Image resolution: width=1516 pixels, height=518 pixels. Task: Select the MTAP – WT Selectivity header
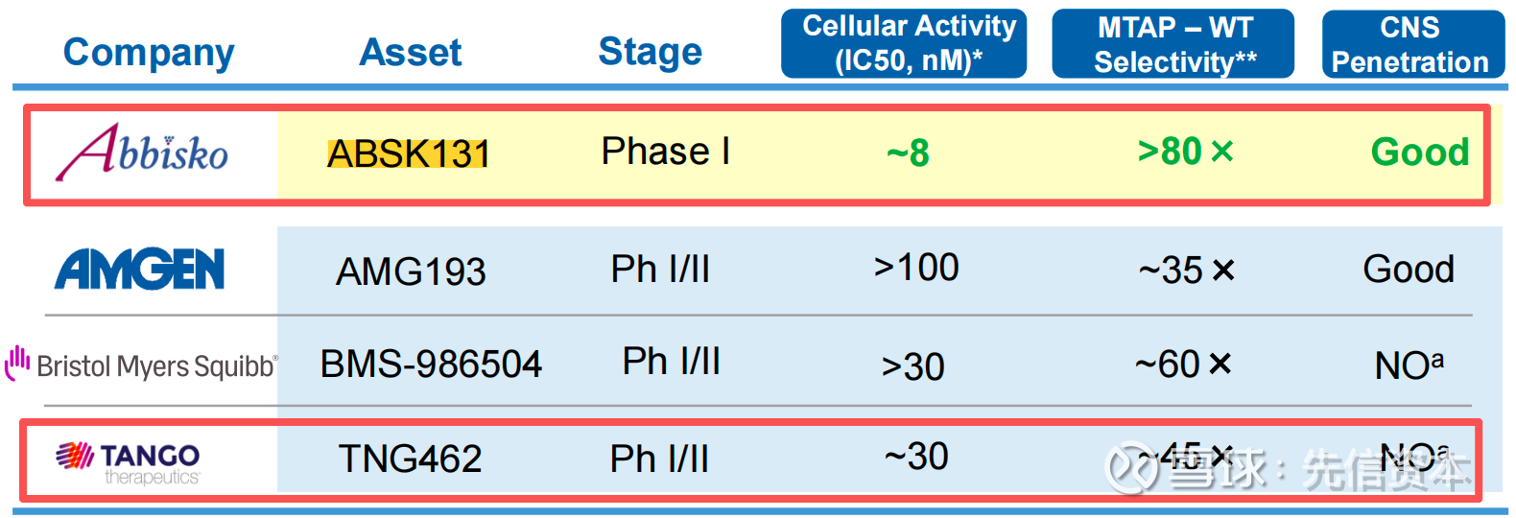pyautogui.click(x=1173, y=44)
